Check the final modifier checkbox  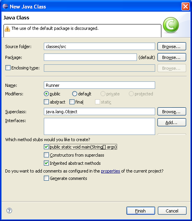(x=72, y=102)
